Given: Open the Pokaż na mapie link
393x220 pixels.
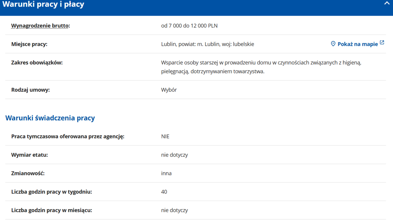Looking at the screenshot, I should [357, 44].
